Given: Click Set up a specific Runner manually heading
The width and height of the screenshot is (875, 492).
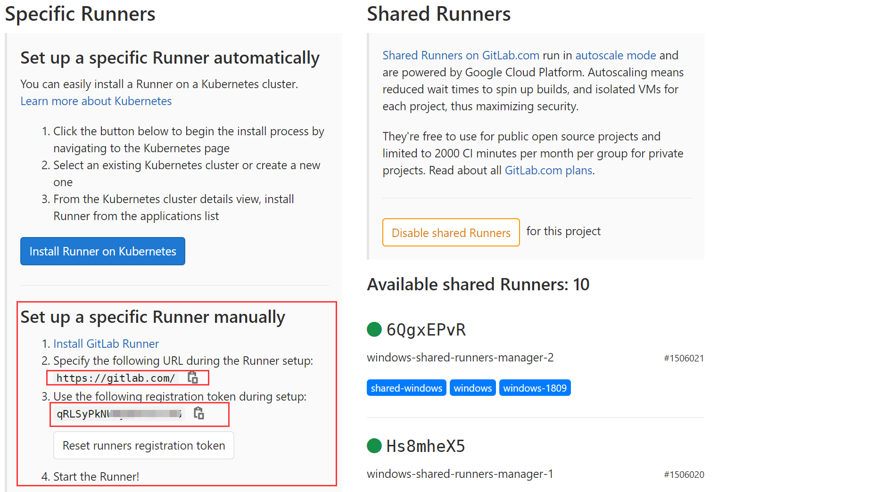Looking at the screenshot, I should [x=153, y=317].
